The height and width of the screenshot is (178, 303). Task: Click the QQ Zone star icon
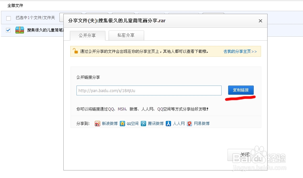[x=122, y=124]
